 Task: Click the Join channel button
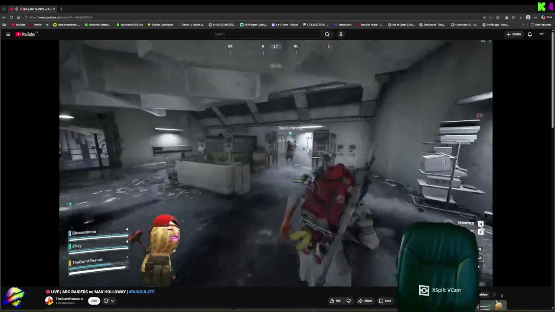point(94,301)
